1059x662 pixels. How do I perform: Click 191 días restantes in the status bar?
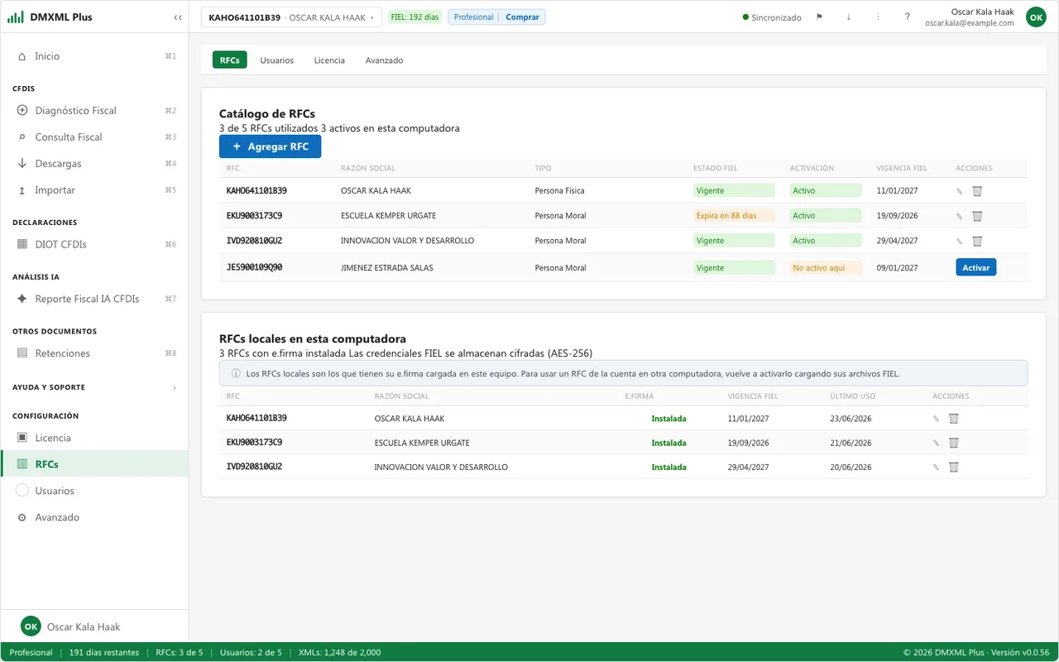(104, 652)
